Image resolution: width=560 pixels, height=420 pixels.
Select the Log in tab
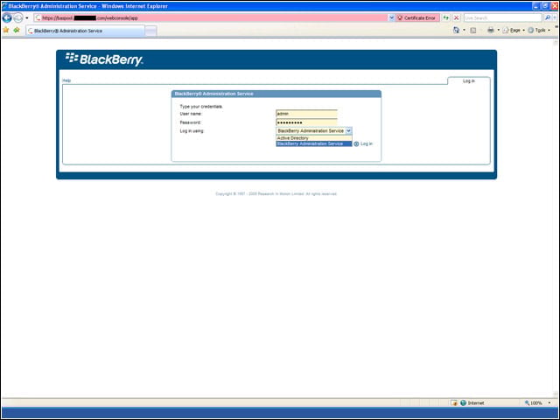[469, 81]
